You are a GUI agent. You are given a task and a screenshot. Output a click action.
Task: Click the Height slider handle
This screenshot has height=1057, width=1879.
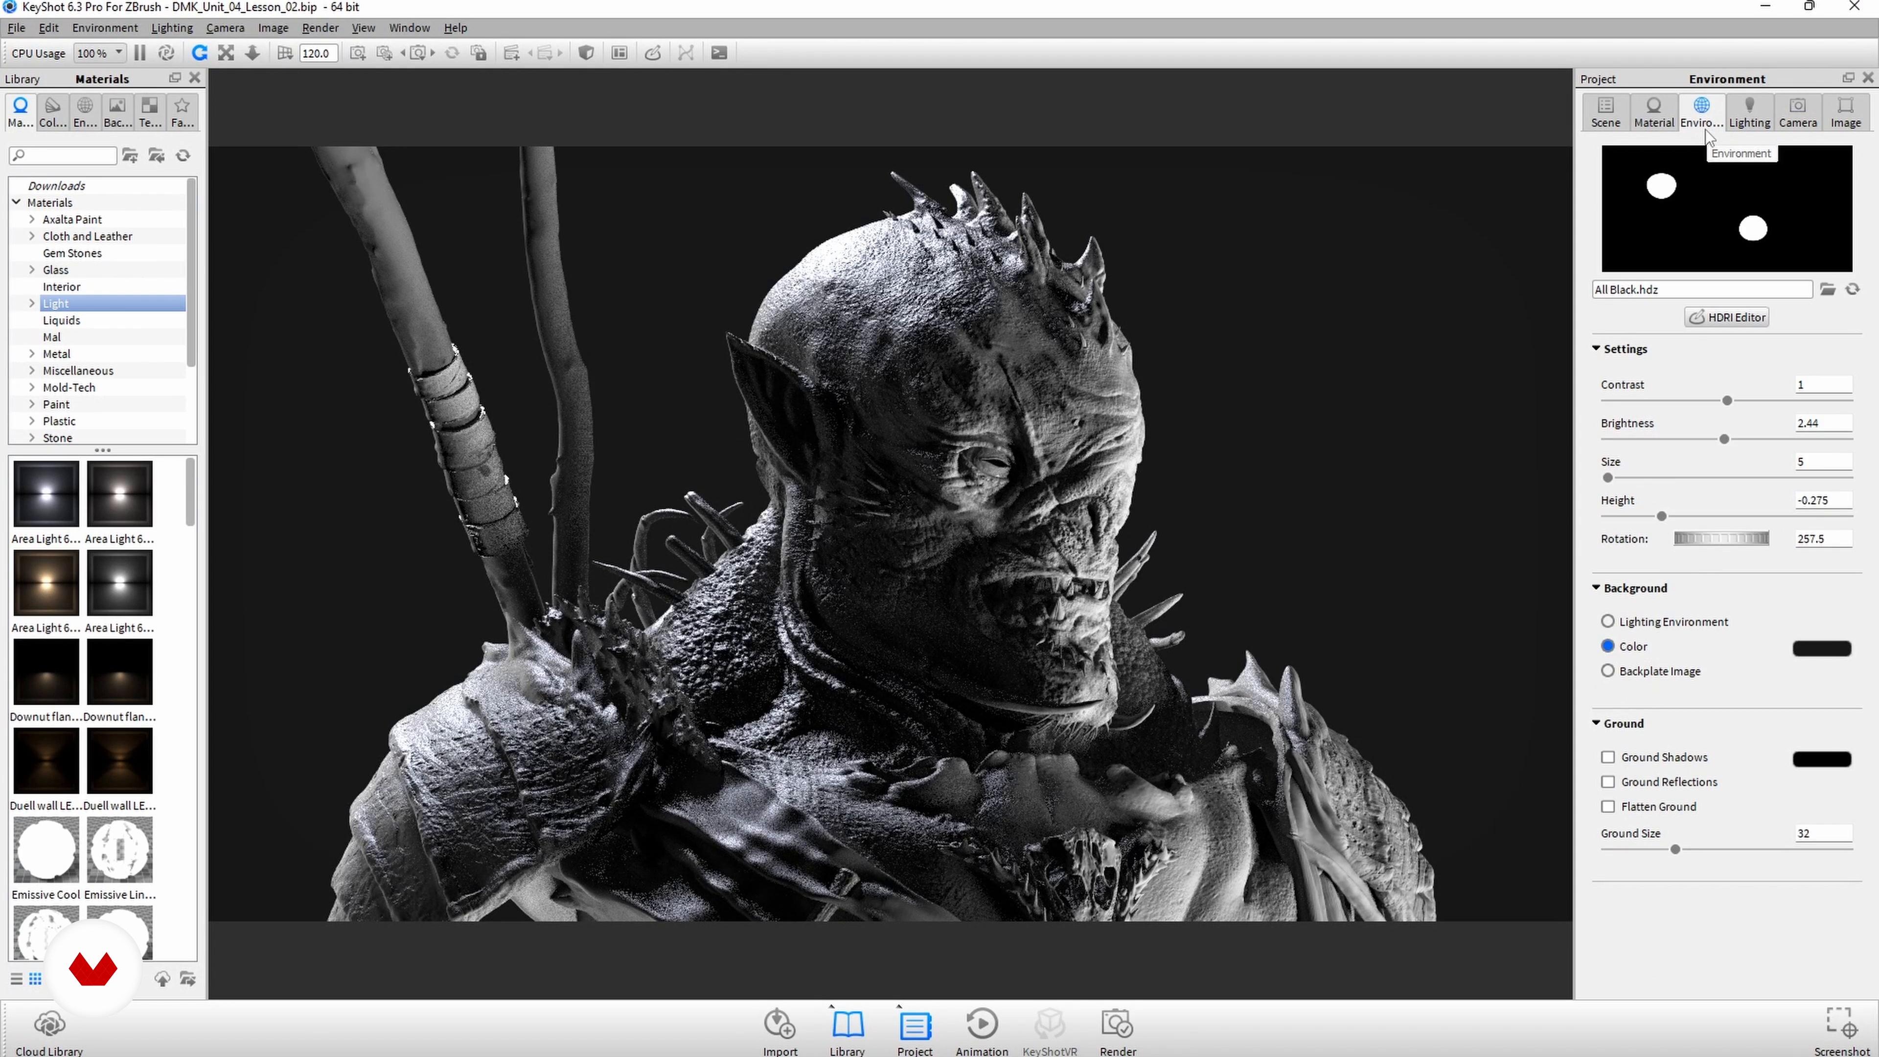[1662, 516]
